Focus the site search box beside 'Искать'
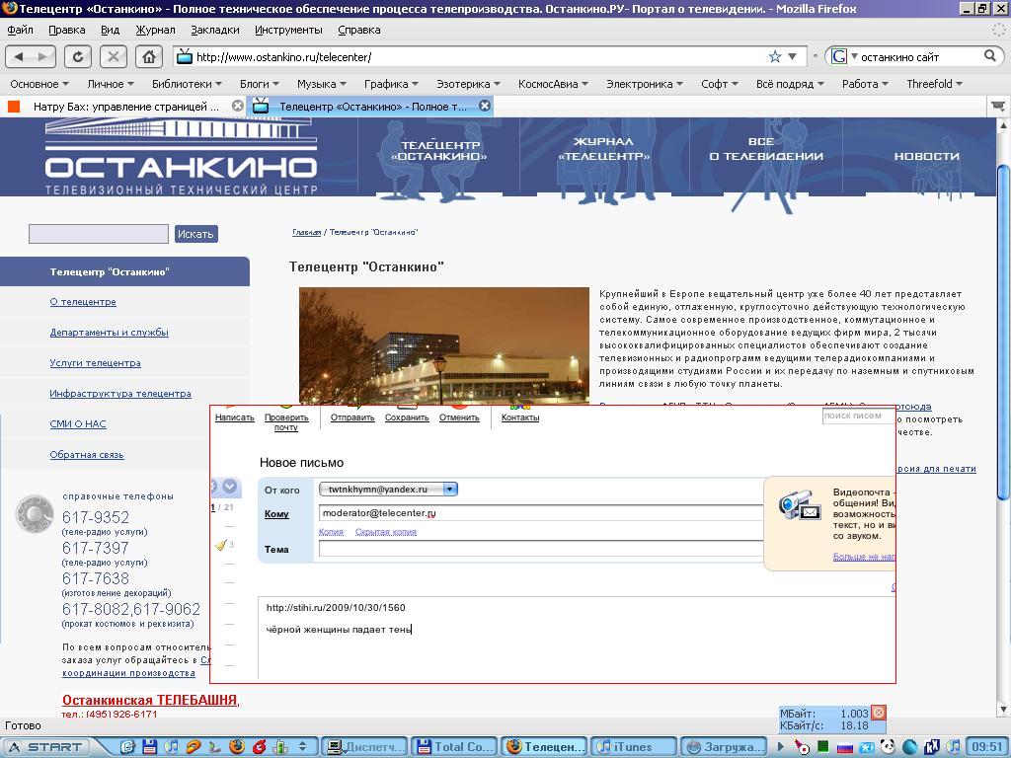Viewport: 1011px width, 758px height. 99,234
